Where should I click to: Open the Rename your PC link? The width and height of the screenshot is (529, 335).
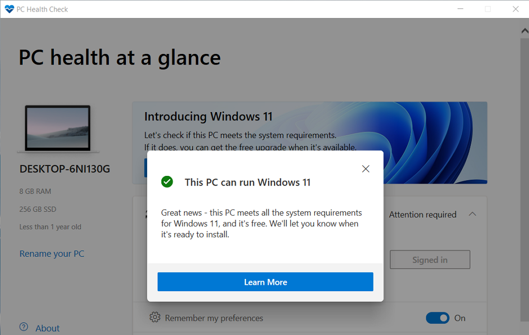point(52,254)
